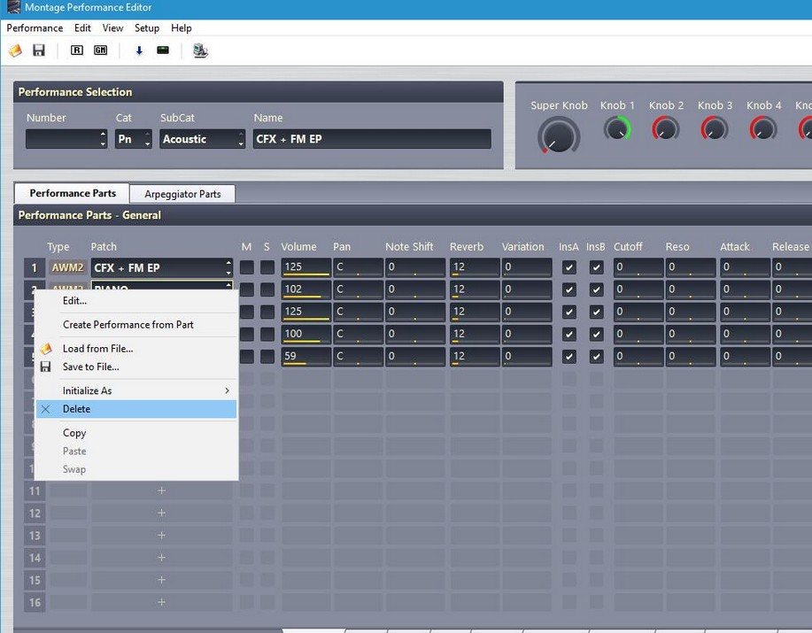Click the Number stepper in Performance Selection
The image size is (812, 633).
click(103, 139)
